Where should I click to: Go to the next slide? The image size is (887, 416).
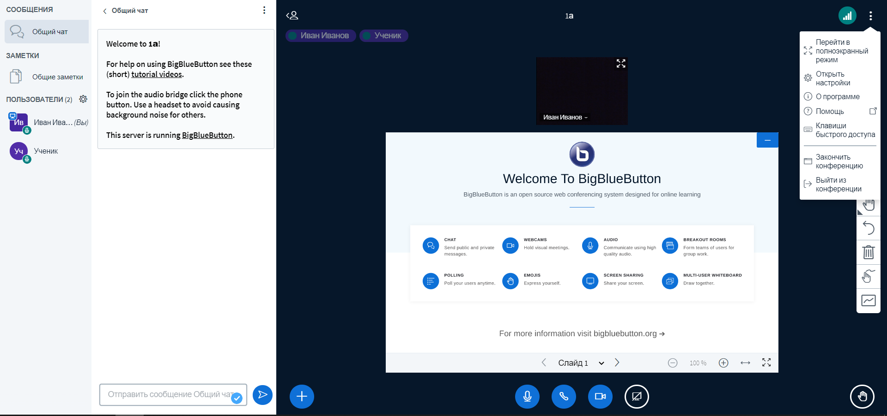click(x=617, y=363)
